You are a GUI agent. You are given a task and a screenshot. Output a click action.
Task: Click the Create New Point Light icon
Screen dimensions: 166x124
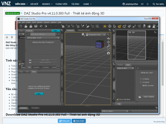coord(73,26)
